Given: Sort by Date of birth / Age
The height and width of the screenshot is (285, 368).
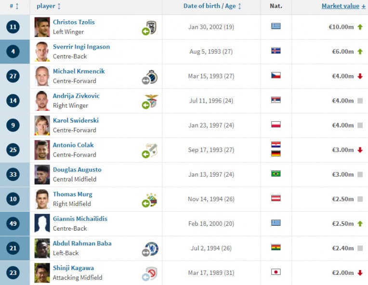Looking at the screenshot, I should click(x=212, y=6).
